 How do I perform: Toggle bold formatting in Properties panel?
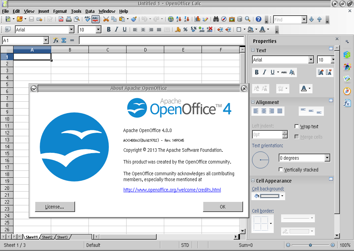[x=257, y=72]
